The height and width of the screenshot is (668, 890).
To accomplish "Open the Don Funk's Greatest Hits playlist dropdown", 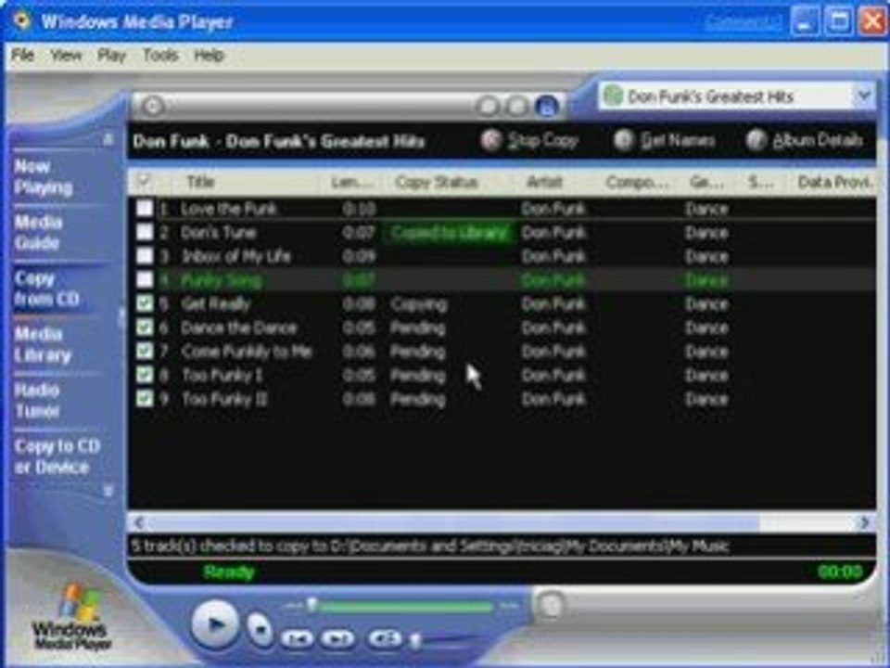I will coord(864,96).
